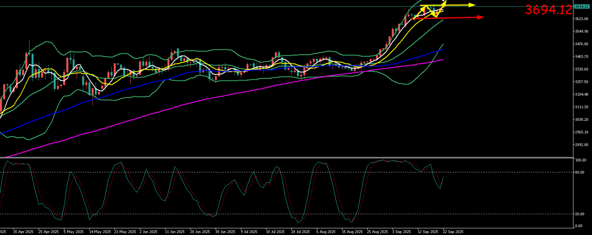Select the 15 Apr 2025 date label
Viewport: 592px width, 235px height.
coord(23,231)
